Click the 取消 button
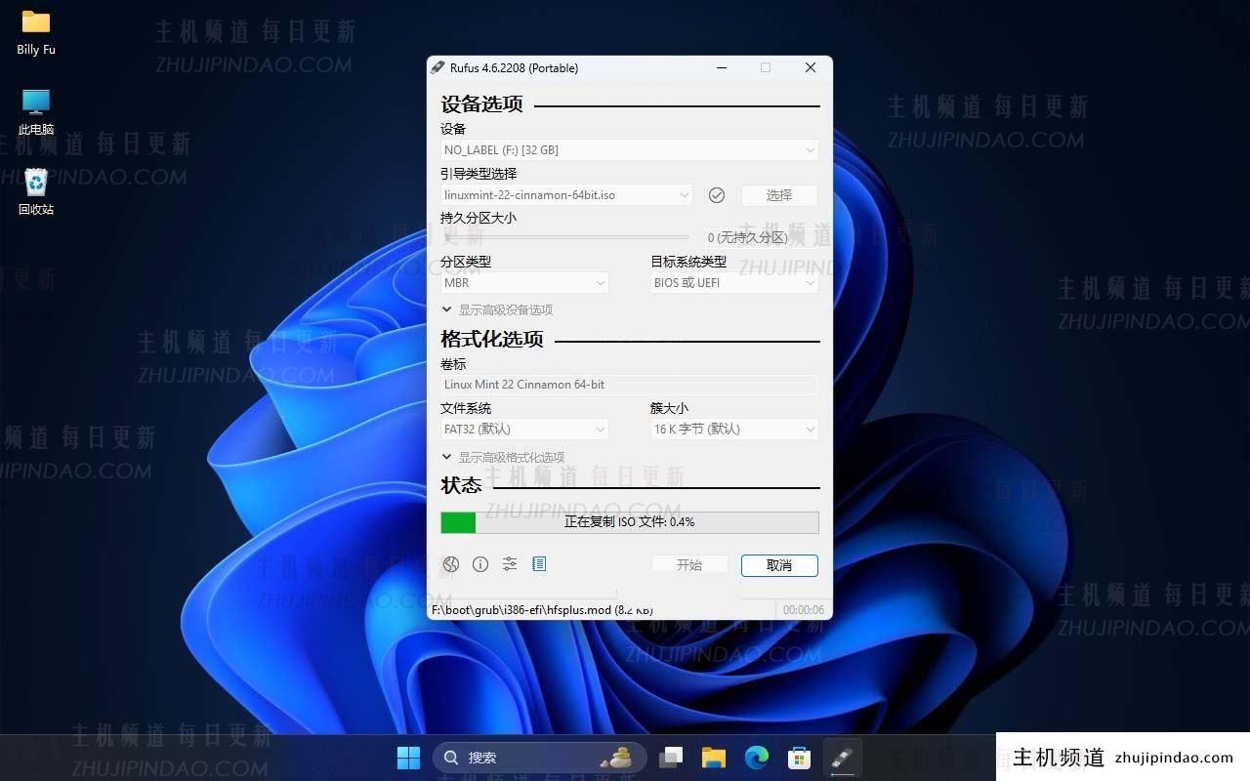 779,565
